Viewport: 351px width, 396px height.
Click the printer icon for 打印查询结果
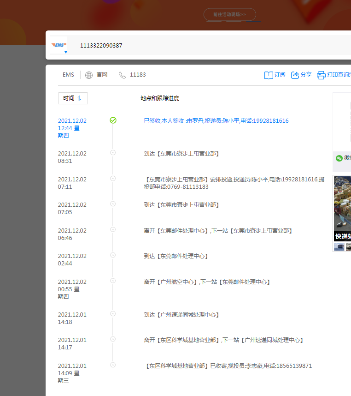click(321, 75)
